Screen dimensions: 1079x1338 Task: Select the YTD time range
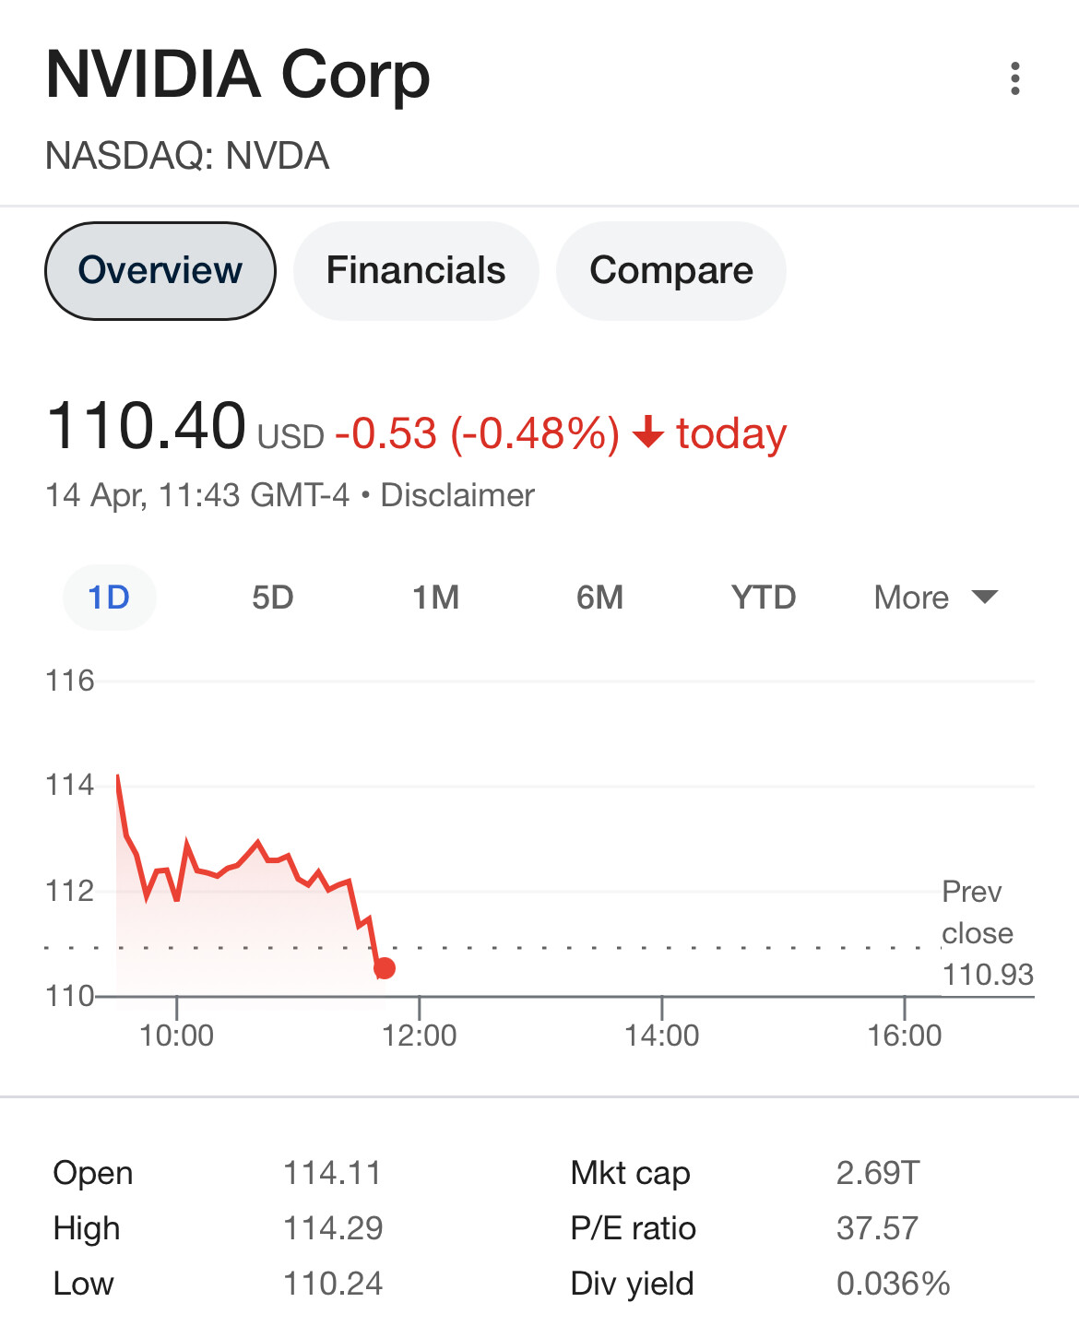(x=764, y=598)
